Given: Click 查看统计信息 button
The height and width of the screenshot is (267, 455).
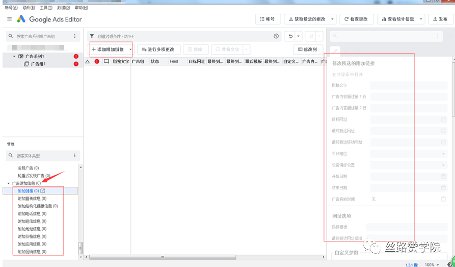Looking at the screenshot, I should pos(397,19).
